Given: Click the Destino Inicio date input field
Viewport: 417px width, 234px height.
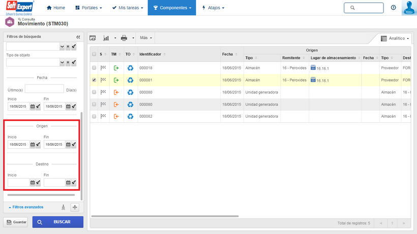Looking at the screenshot, I should pyautogui.click(x=18, y=183).
